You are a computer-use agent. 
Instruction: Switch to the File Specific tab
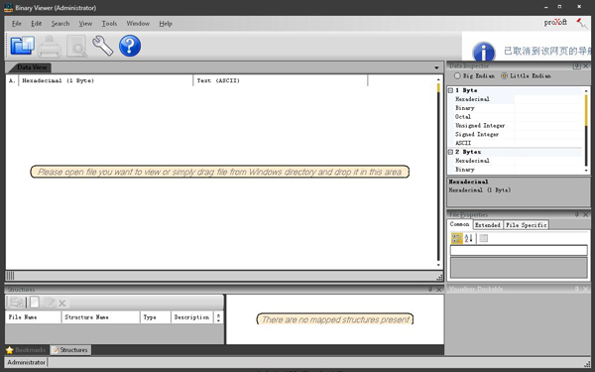[526, 225]
